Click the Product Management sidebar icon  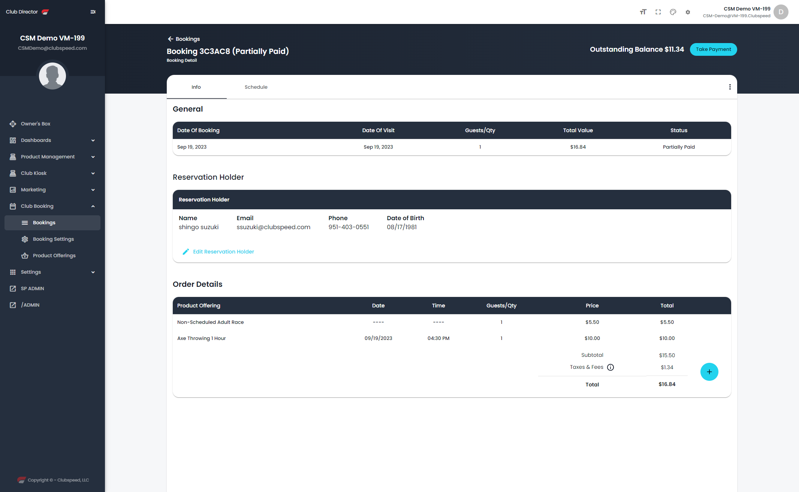click(x=13, y=157)
